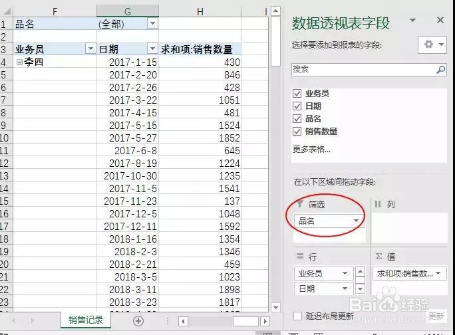The height and width of the screenshot is (335, 455).
Task: Select column H header
Action: pos(200,11)
